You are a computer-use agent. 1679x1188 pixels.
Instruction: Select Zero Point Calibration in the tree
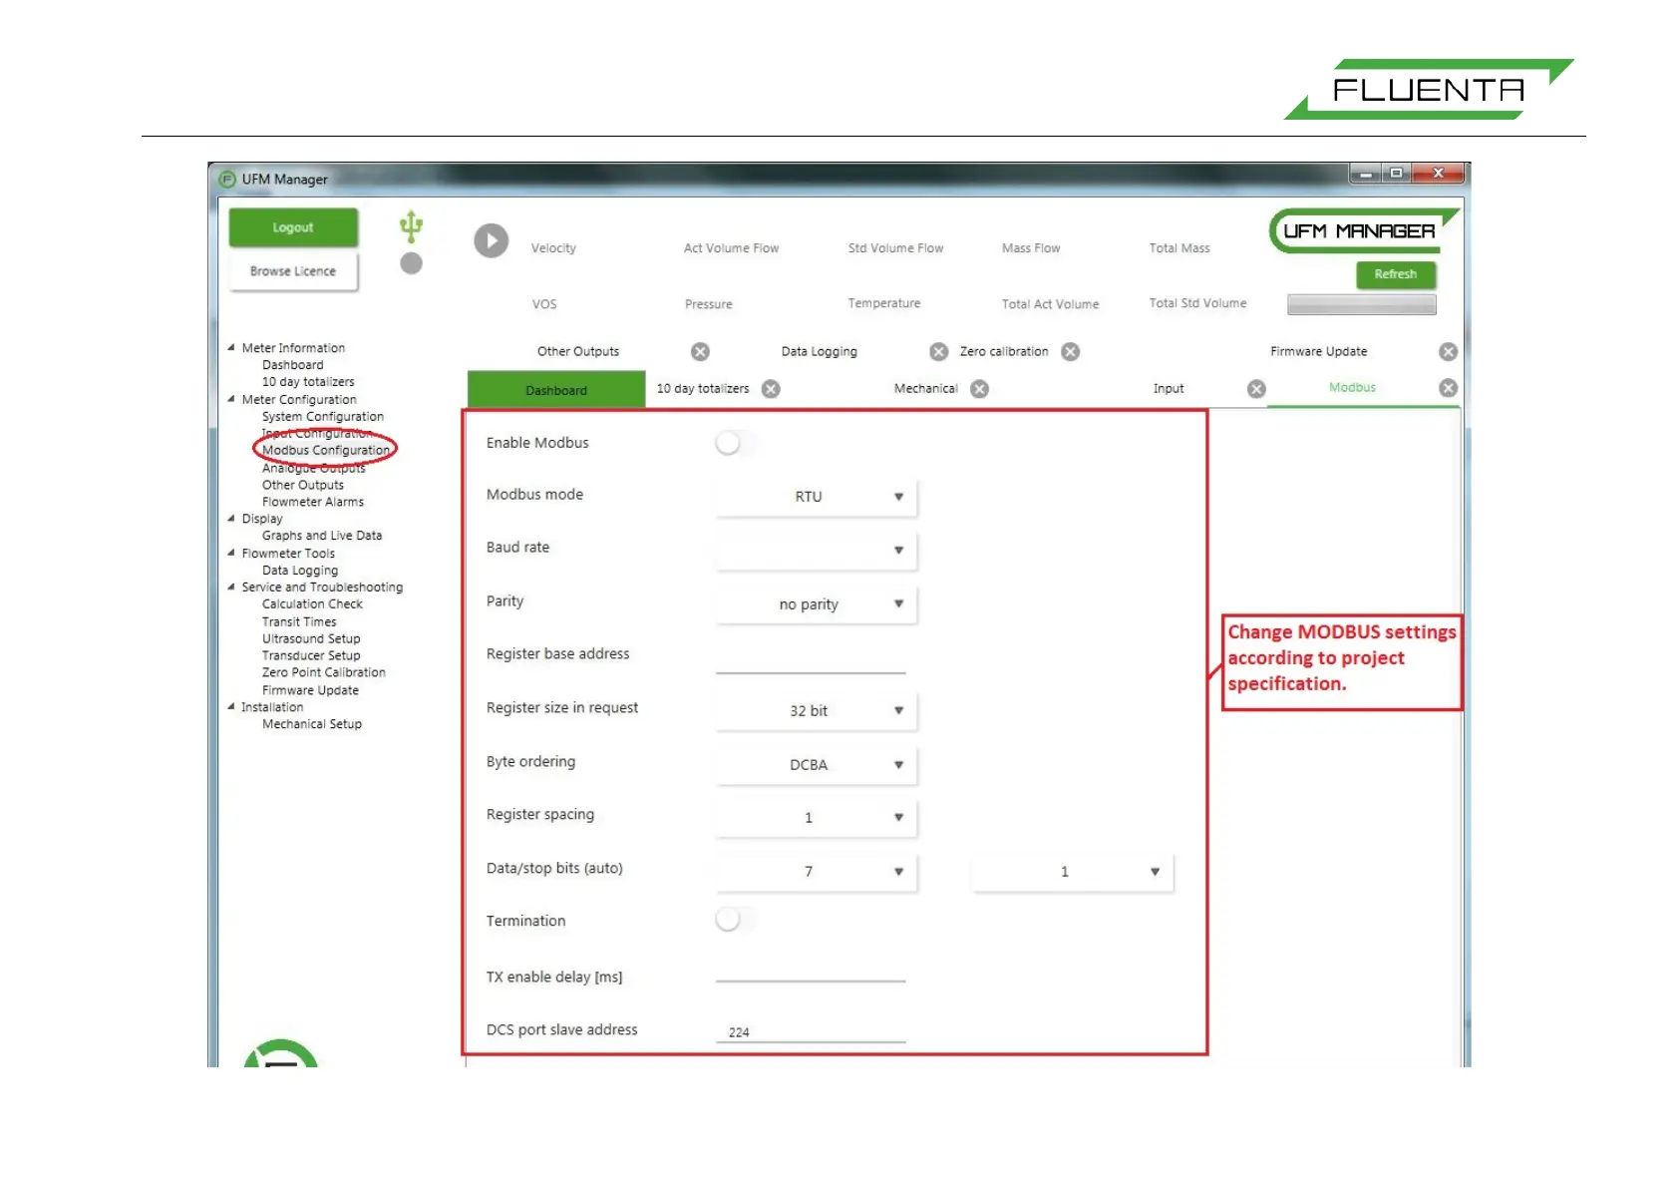(x=323, y=672)
